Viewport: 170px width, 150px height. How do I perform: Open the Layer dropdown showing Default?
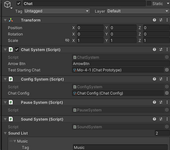(x=138, y=11)
